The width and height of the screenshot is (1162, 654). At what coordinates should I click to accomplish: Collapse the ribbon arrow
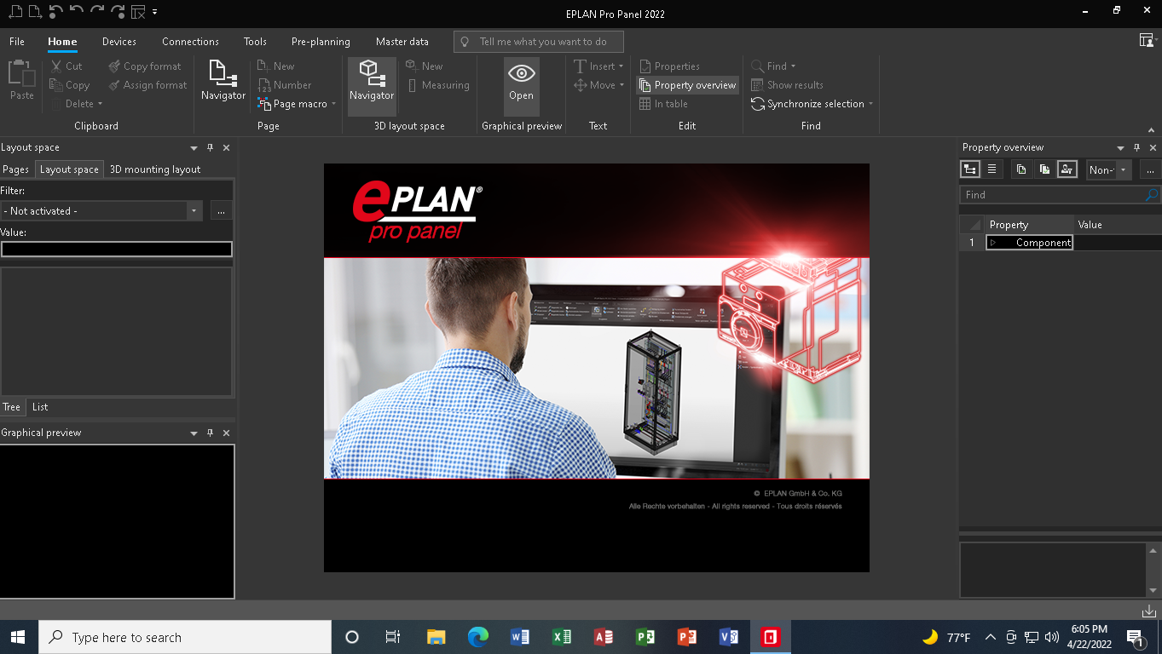(x=1152, y=130)
